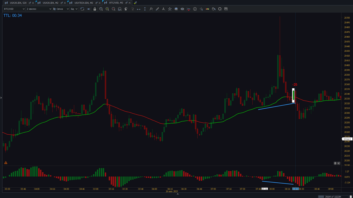Open the BTC/USD instrument dropdown
This screenshot has height=198, width=353.
[x=14, y=9]
